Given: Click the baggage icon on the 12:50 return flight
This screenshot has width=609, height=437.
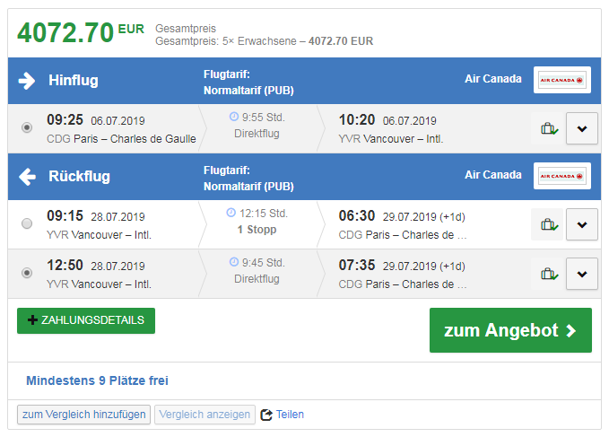Looking at the screenshot, I should [549, 274].
